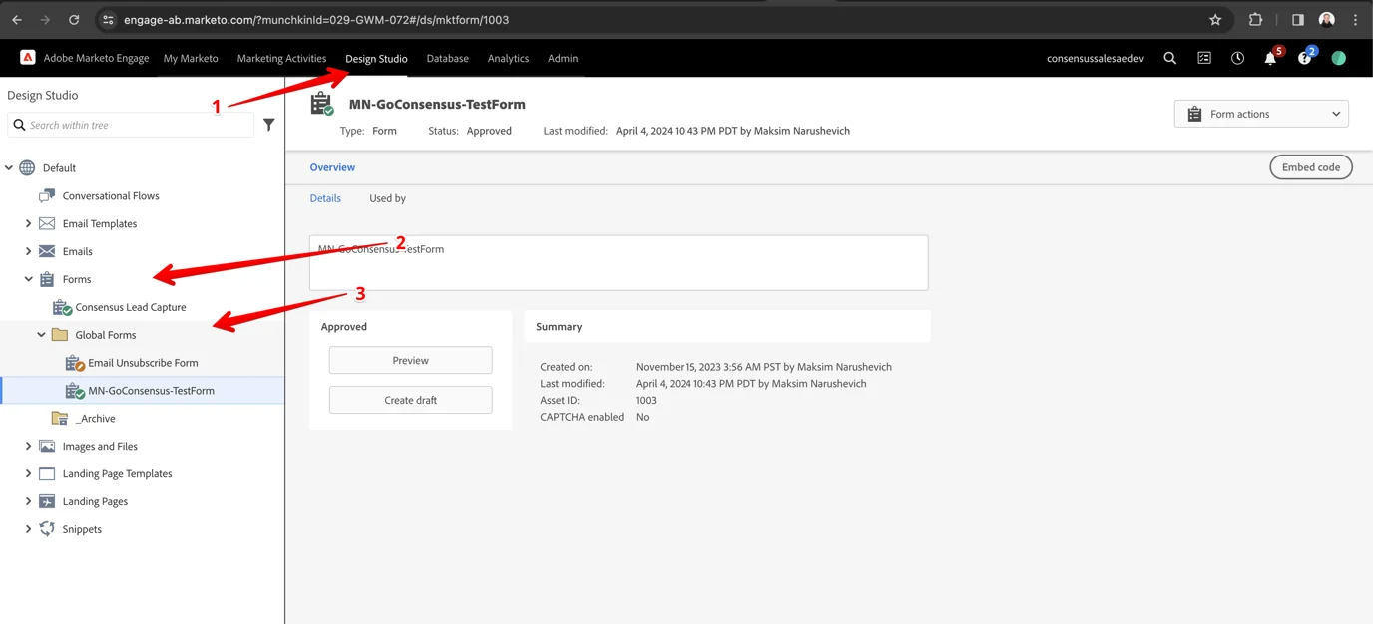Click the Forms clipboard icon
Viewport: 1373px width, 624px height.
47,279
